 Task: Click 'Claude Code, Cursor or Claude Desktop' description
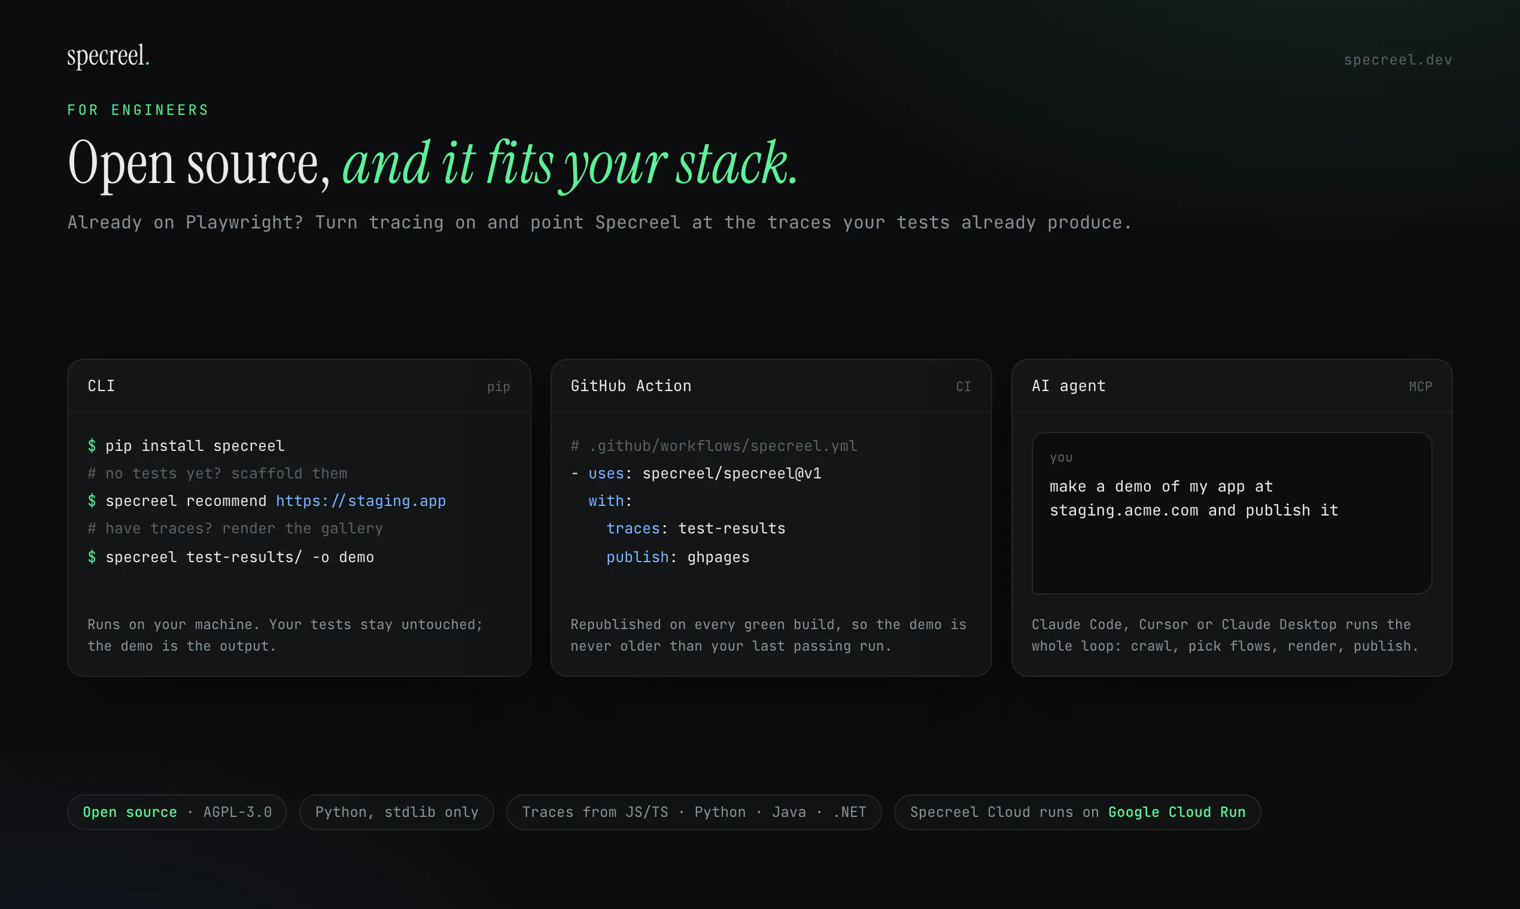coord(1225,635)
